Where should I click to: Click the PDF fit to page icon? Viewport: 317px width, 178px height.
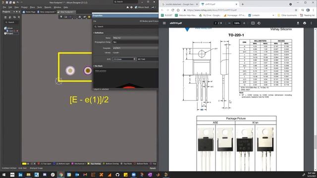253,23
